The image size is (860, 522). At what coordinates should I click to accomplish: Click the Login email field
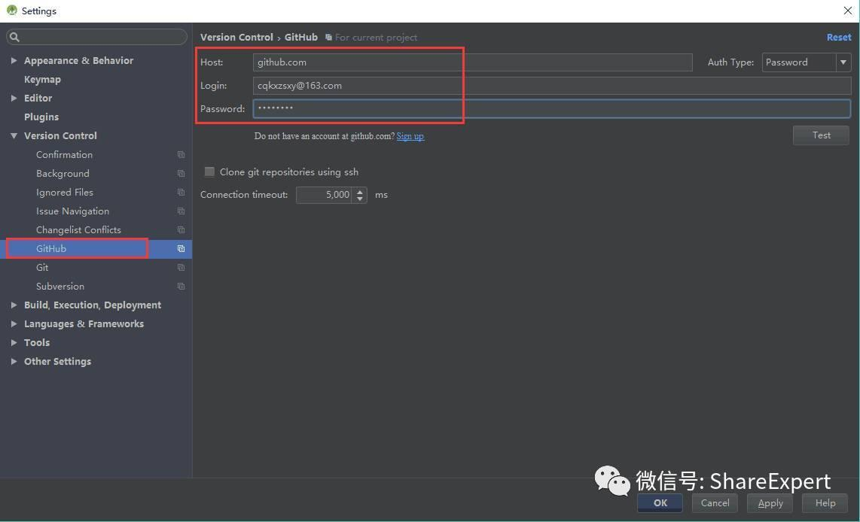pos(552,86)
